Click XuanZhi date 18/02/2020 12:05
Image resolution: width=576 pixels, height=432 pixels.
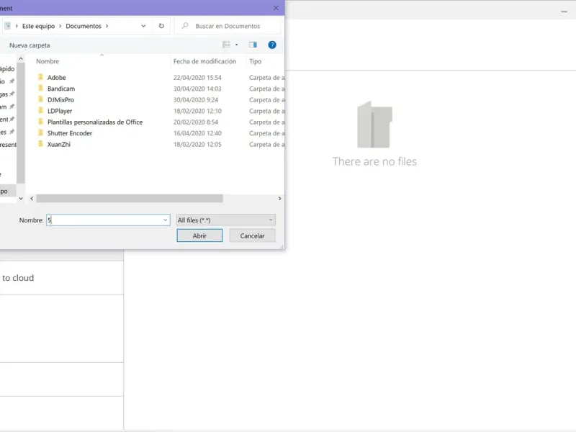pos(197,145)
